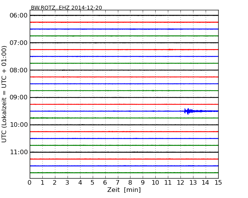Click the x-axis tick label 7
248x198 pixels.
pyautogui.click(x=118, y=182)
